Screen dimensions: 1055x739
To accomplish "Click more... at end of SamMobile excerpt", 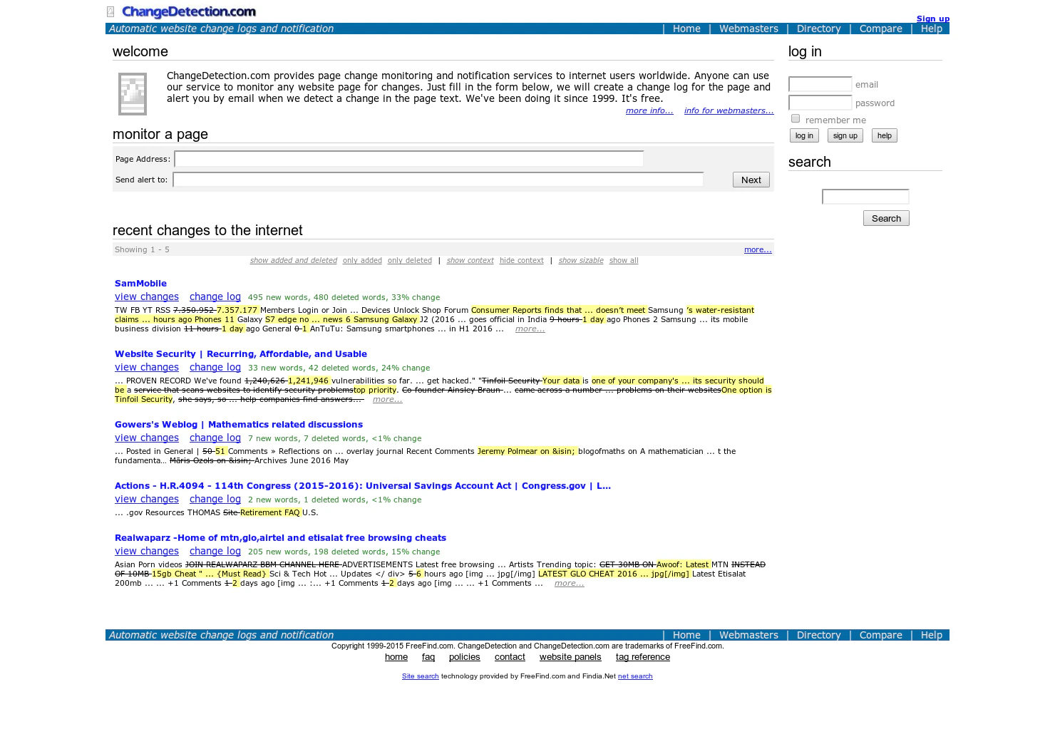I will tap(530, 329).
